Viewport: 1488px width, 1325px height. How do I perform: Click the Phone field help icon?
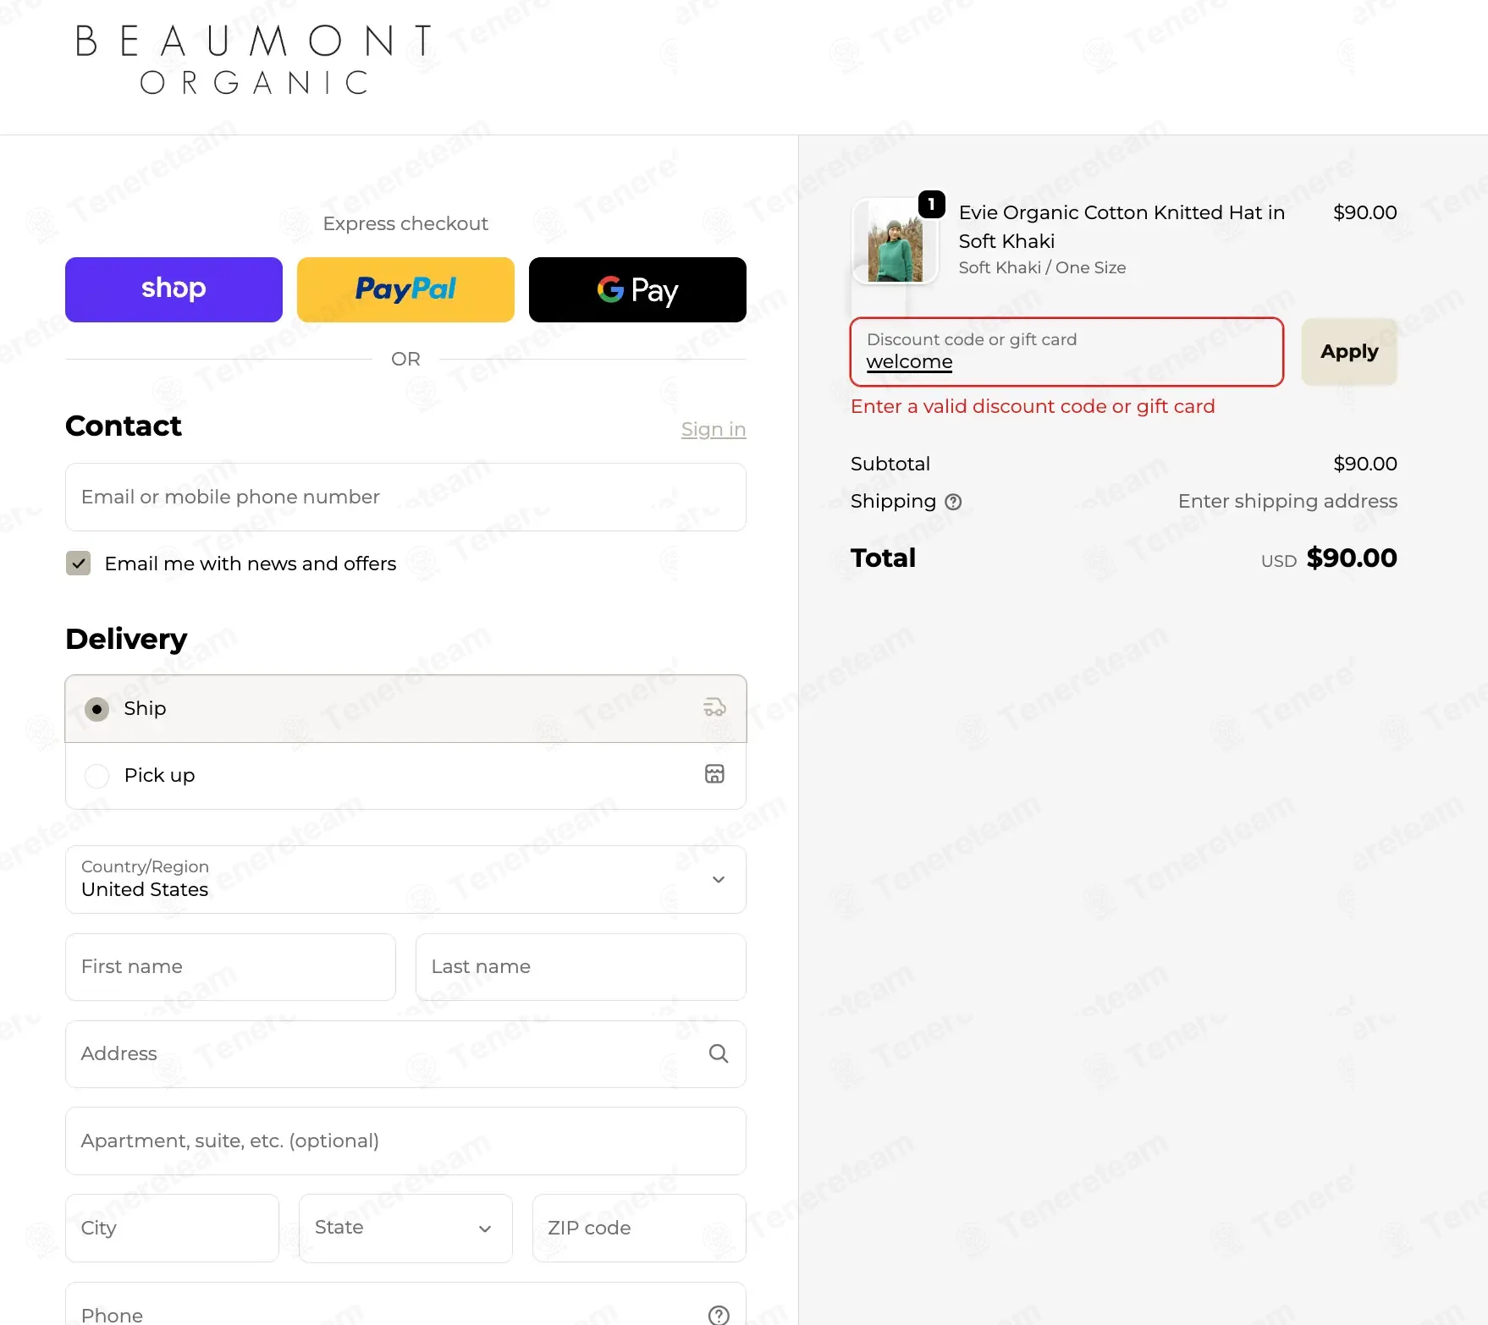[x=718, y=1315]
